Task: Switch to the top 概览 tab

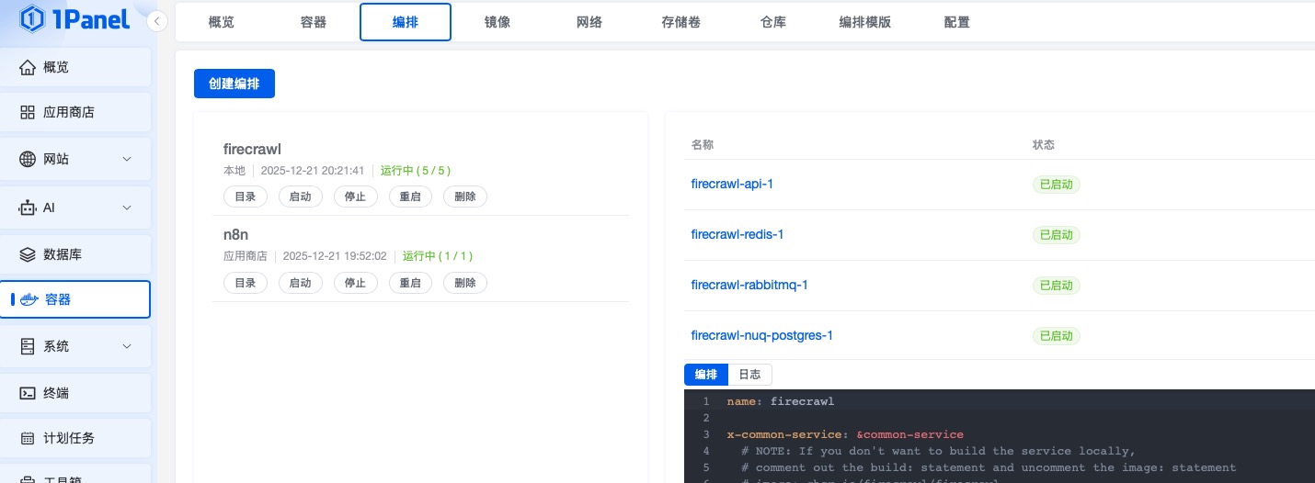Action: [222, 22]
